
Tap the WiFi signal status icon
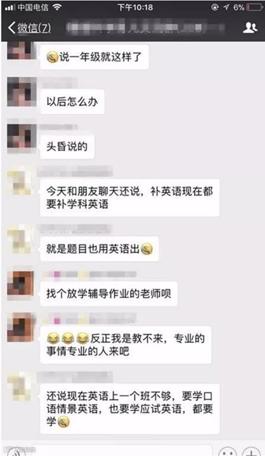(57, 7)
